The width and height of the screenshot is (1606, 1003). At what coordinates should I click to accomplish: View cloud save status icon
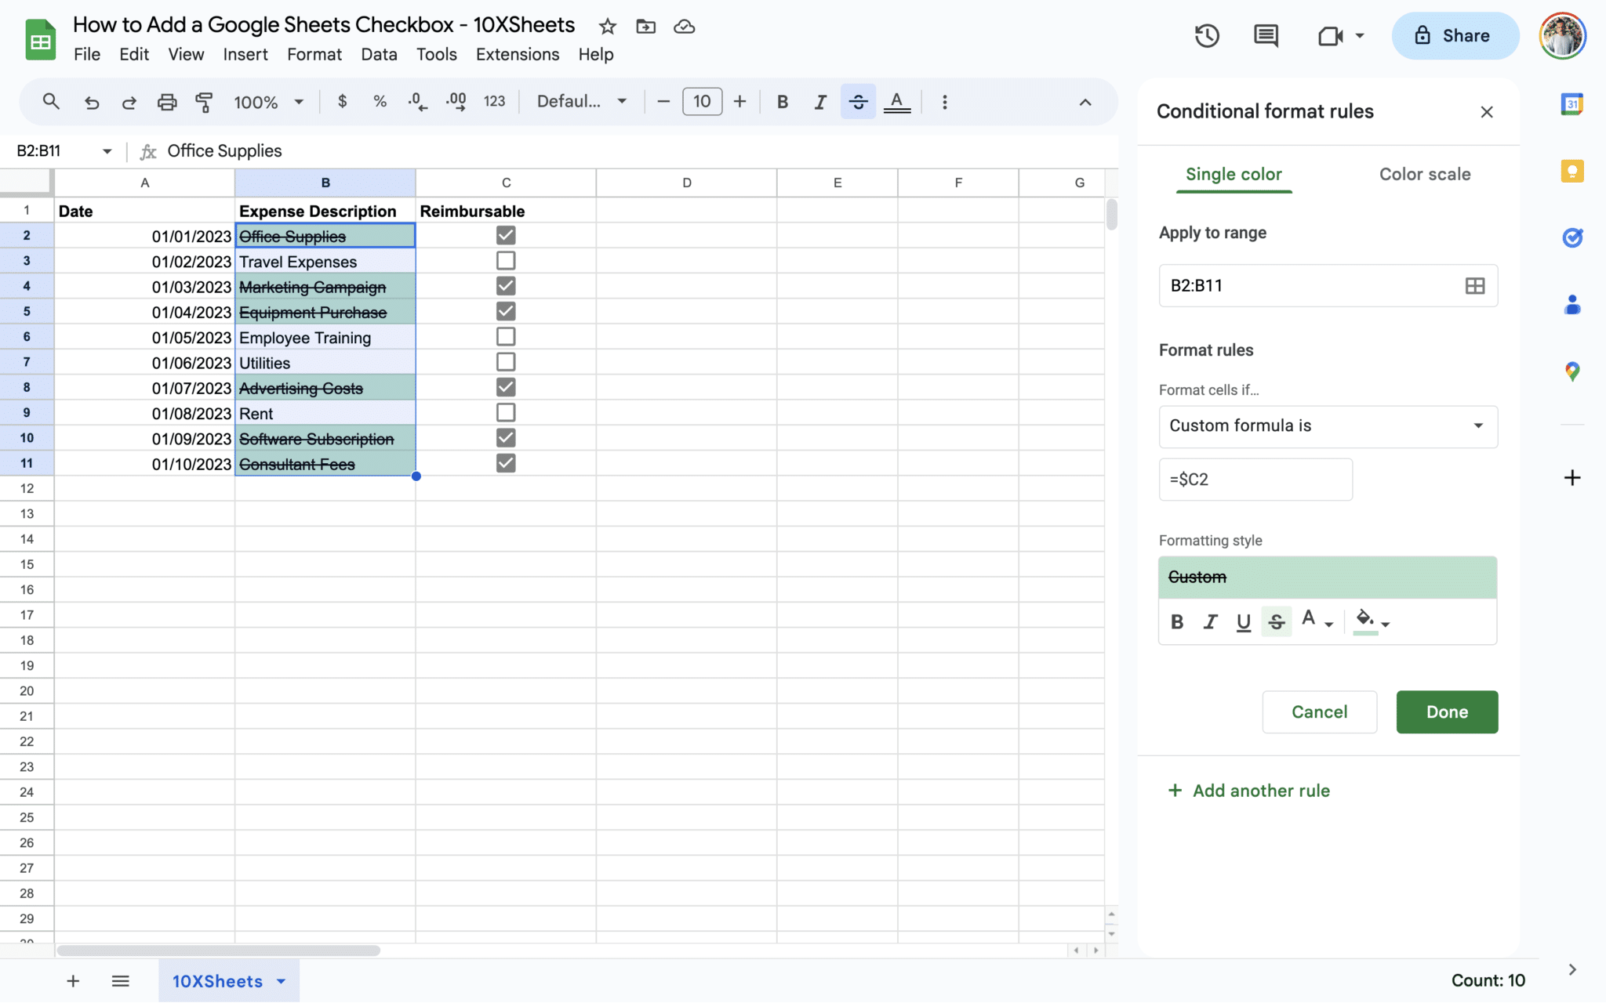tap(684, 27)
